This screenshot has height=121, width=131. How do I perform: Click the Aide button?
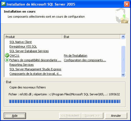[15, 116]
